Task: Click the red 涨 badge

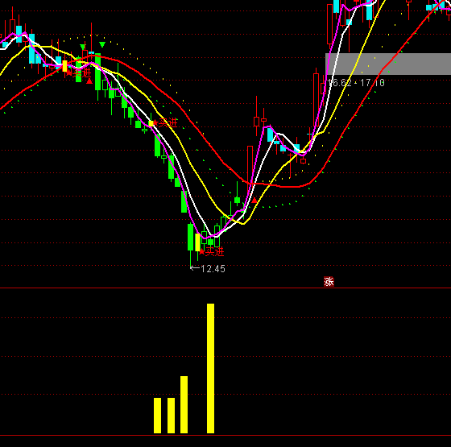Action: [329, 281]
